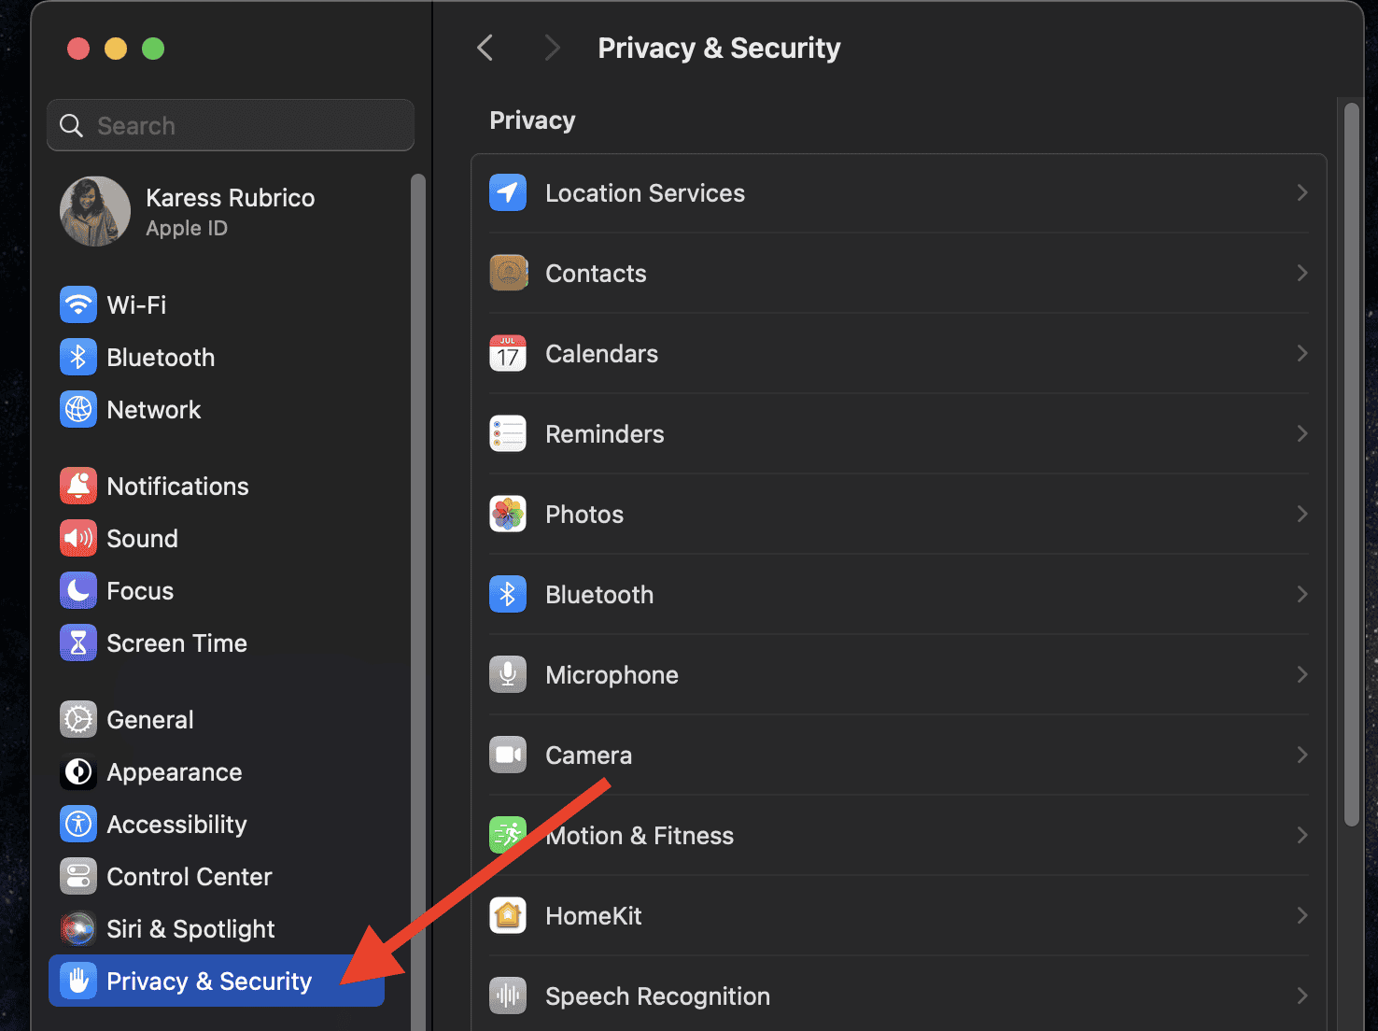This screenshot has height=1031, width=1378.
Task: Select General in the sidebar
Action: point(150,720)
